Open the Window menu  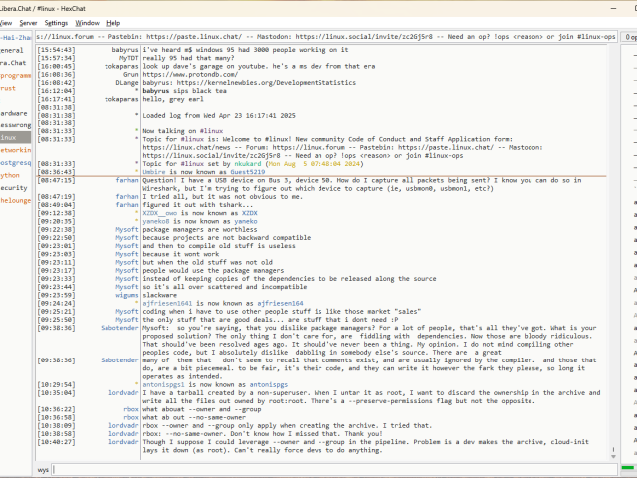(x=87, y=22)
